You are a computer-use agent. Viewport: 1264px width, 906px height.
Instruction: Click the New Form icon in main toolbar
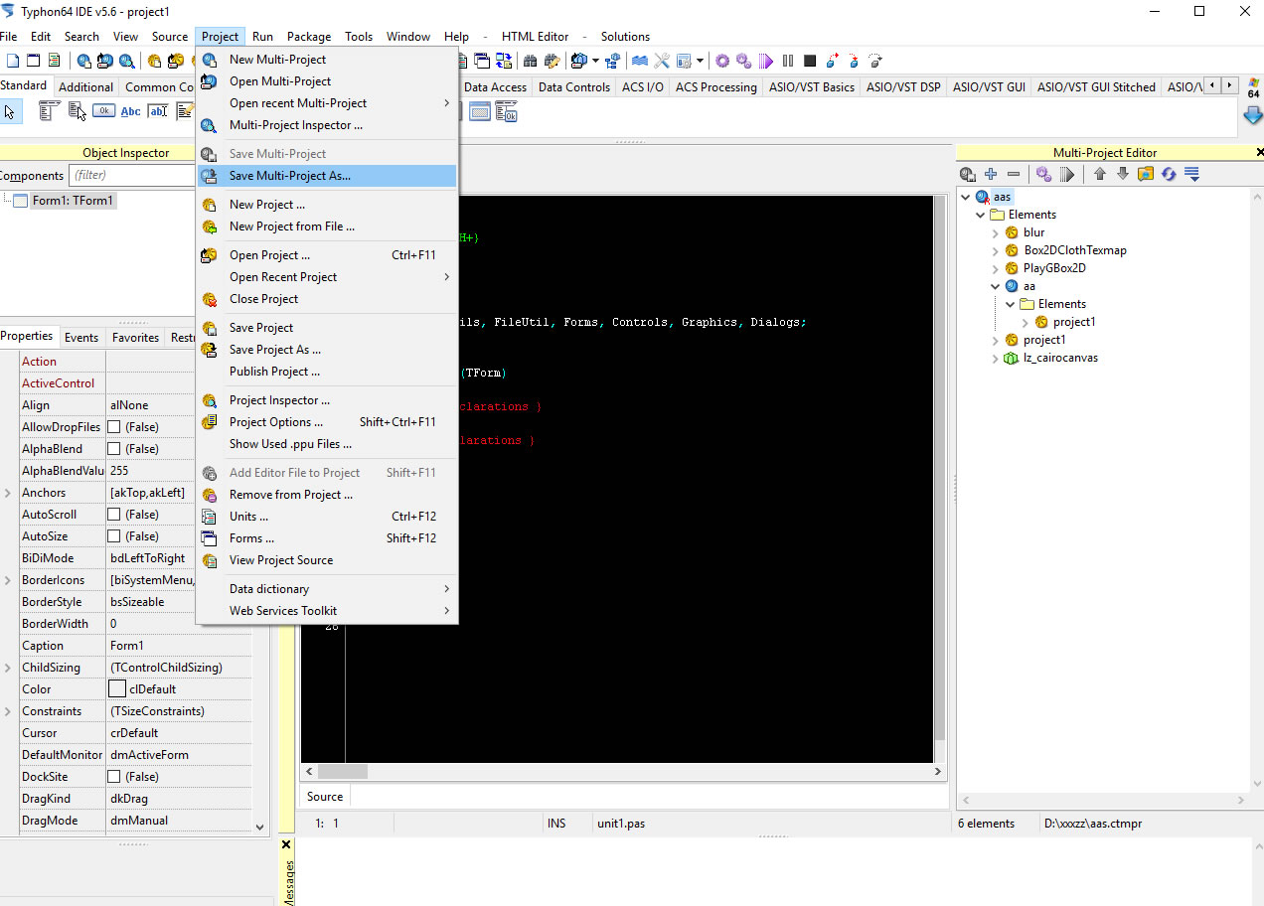(34, 62)
